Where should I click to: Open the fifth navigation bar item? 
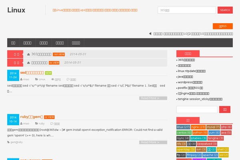76,43
